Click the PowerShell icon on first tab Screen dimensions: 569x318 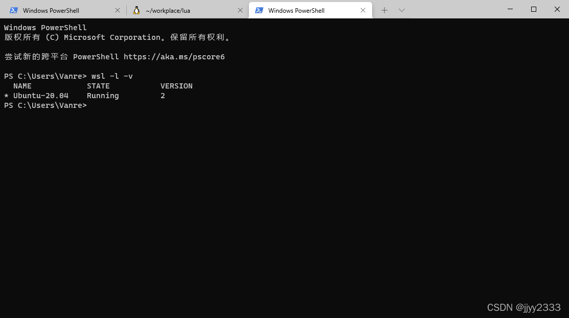coord(13,10)
